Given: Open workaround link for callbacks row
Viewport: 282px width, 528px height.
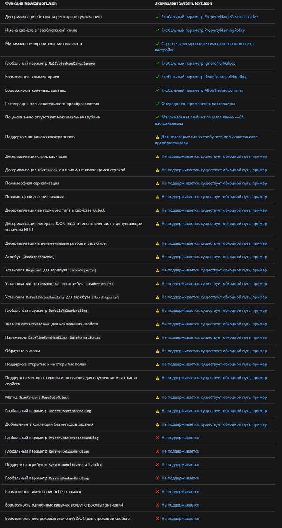Looking at the screenshot, I should click(x=214, y=351).
